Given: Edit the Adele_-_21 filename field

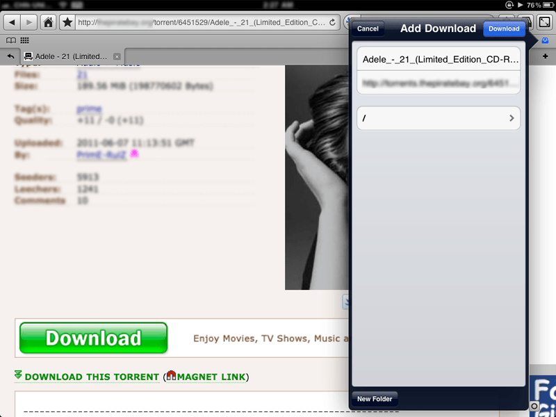Looking at the screenshot, I should [x=439, y=59].
